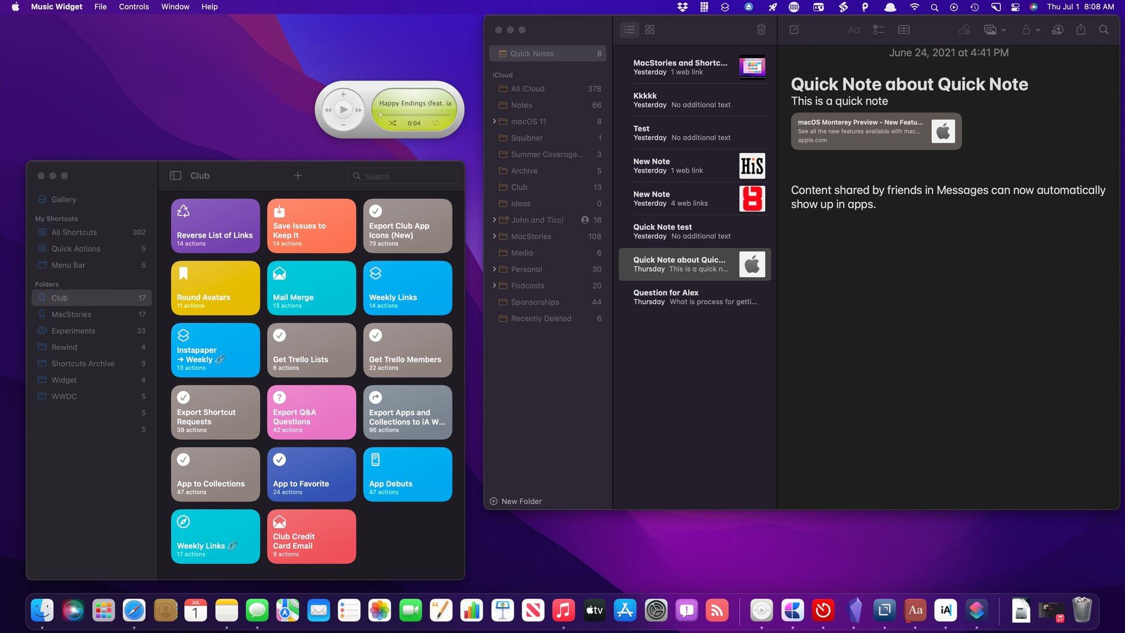This screenshot has height=633, width=1125.
Task: Click the New Folder button at bottom of Notes
Action: 516,500
